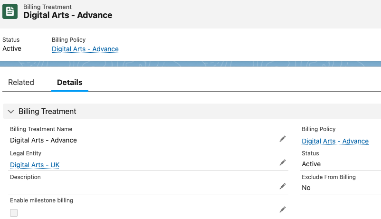Click the green Billing Treatment record icon

pos(10,11)
